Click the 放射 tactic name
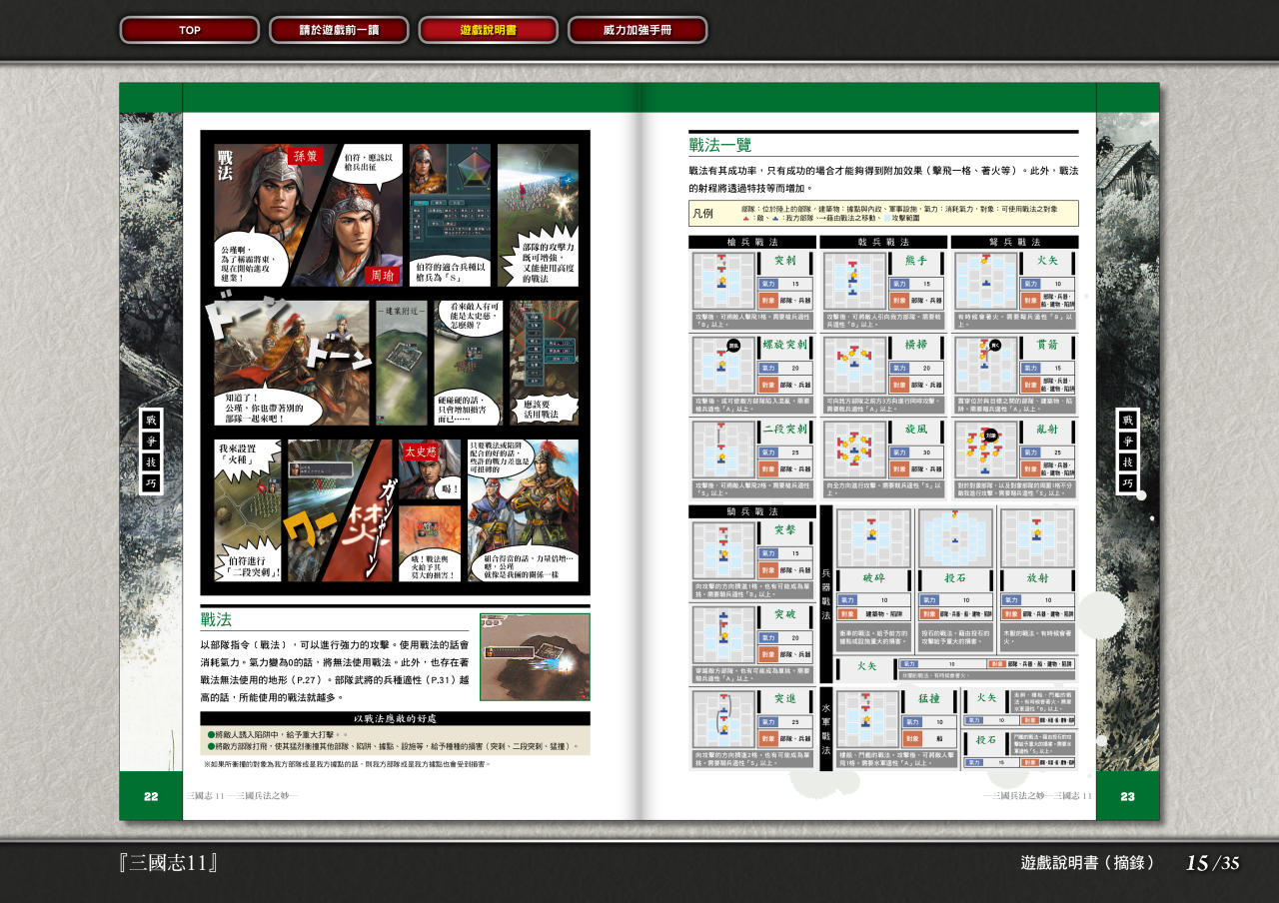Viewport: 1279px width, 903px height. click(1037, 578)
